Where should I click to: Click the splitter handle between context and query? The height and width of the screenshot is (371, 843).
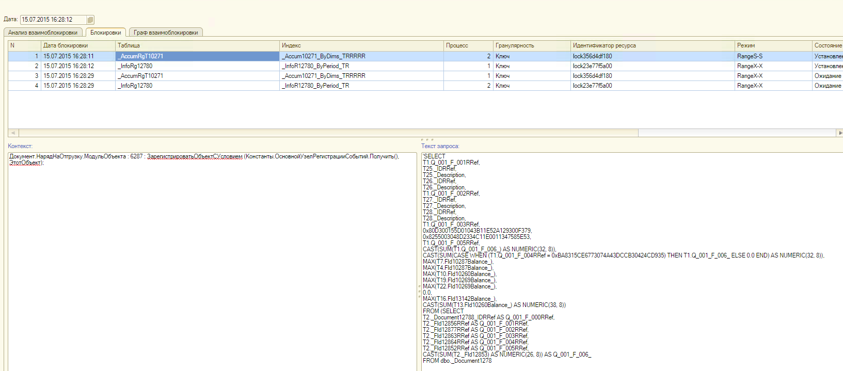[419, 292]
